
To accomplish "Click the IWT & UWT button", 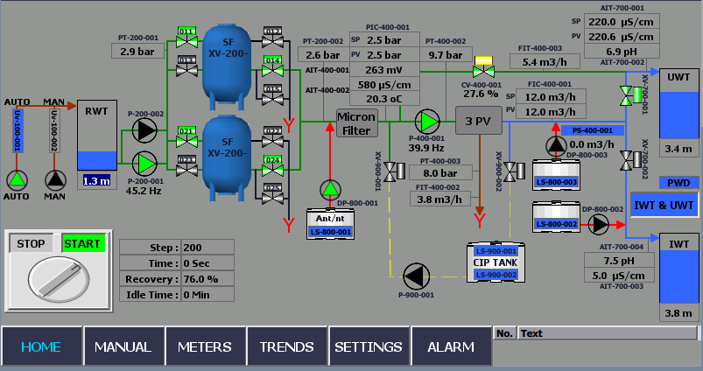I will tap(664, 206).
